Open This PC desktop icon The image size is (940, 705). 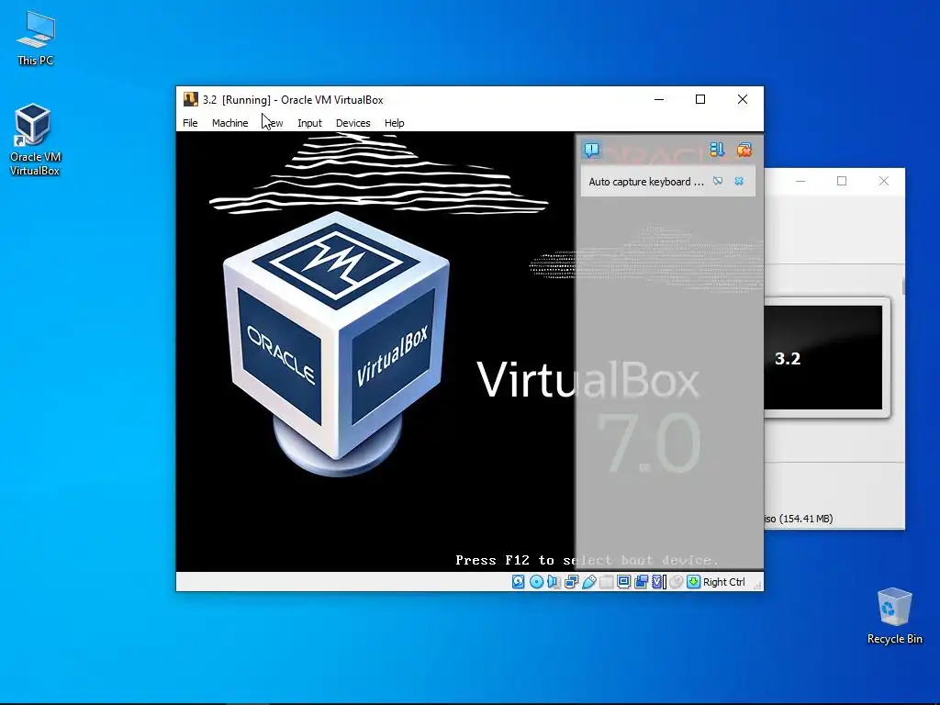pos(36,39)
